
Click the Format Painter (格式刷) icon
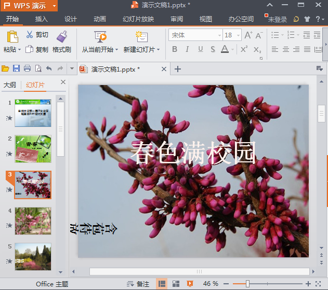click(x=62, y=36)
